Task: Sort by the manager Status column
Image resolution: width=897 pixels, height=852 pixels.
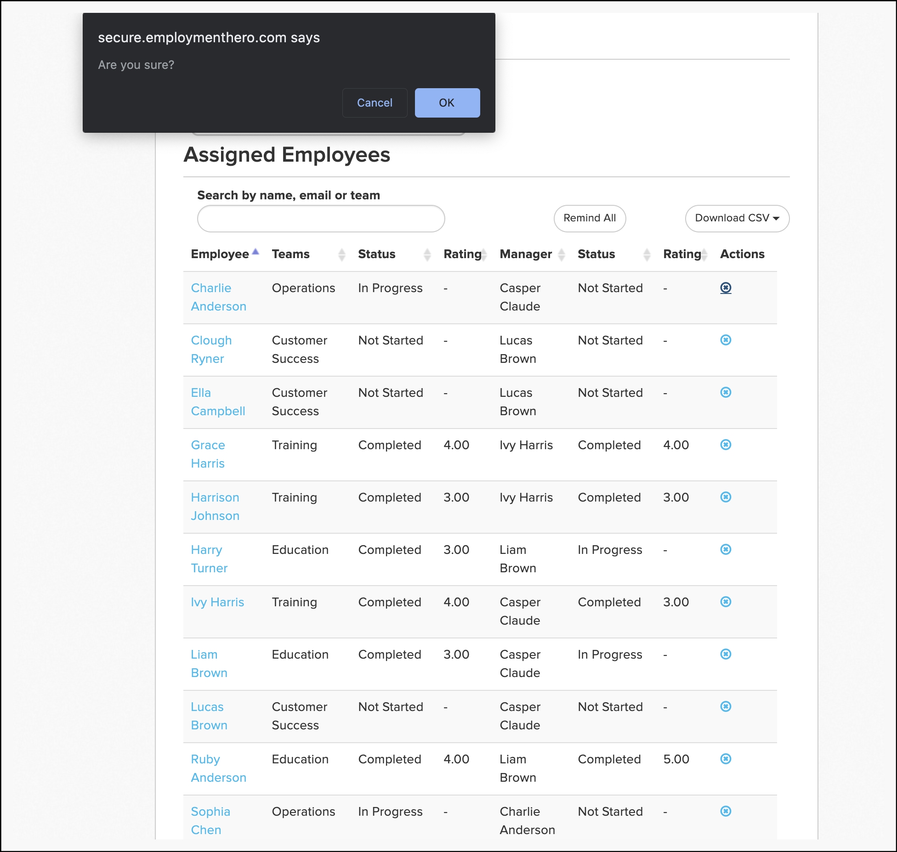Action: click(x=614, y=254)
